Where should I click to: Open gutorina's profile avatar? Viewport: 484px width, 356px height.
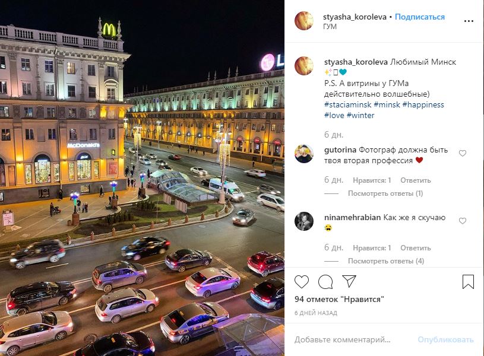pos(304,154)
